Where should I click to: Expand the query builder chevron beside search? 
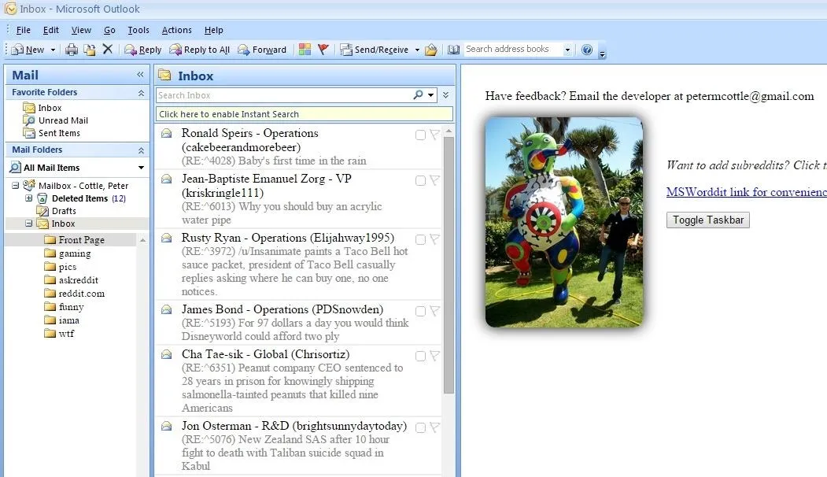(x=445, y=95)
